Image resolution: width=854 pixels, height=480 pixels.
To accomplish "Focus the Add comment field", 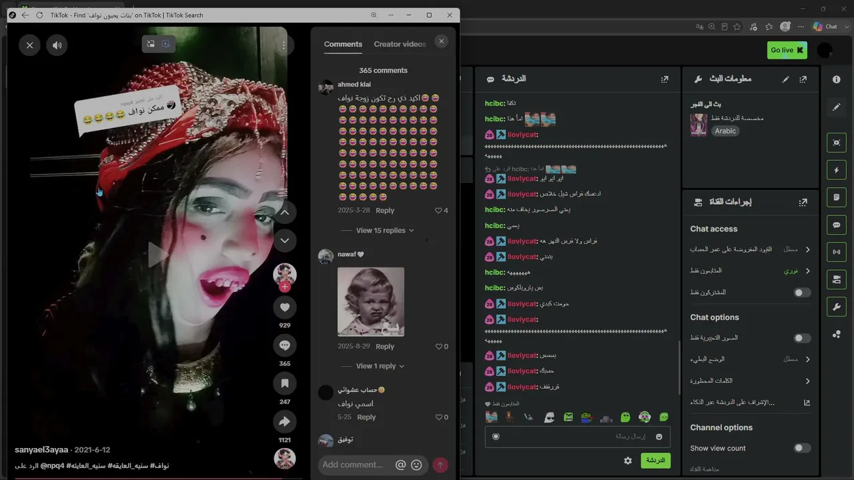I will coord(354,465).
